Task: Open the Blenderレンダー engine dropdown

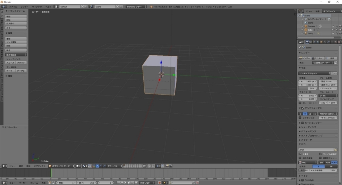Action: pos(136,7)
